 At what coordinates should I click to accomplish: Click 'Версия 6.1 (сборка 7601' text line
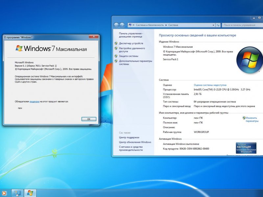(36, 66)
